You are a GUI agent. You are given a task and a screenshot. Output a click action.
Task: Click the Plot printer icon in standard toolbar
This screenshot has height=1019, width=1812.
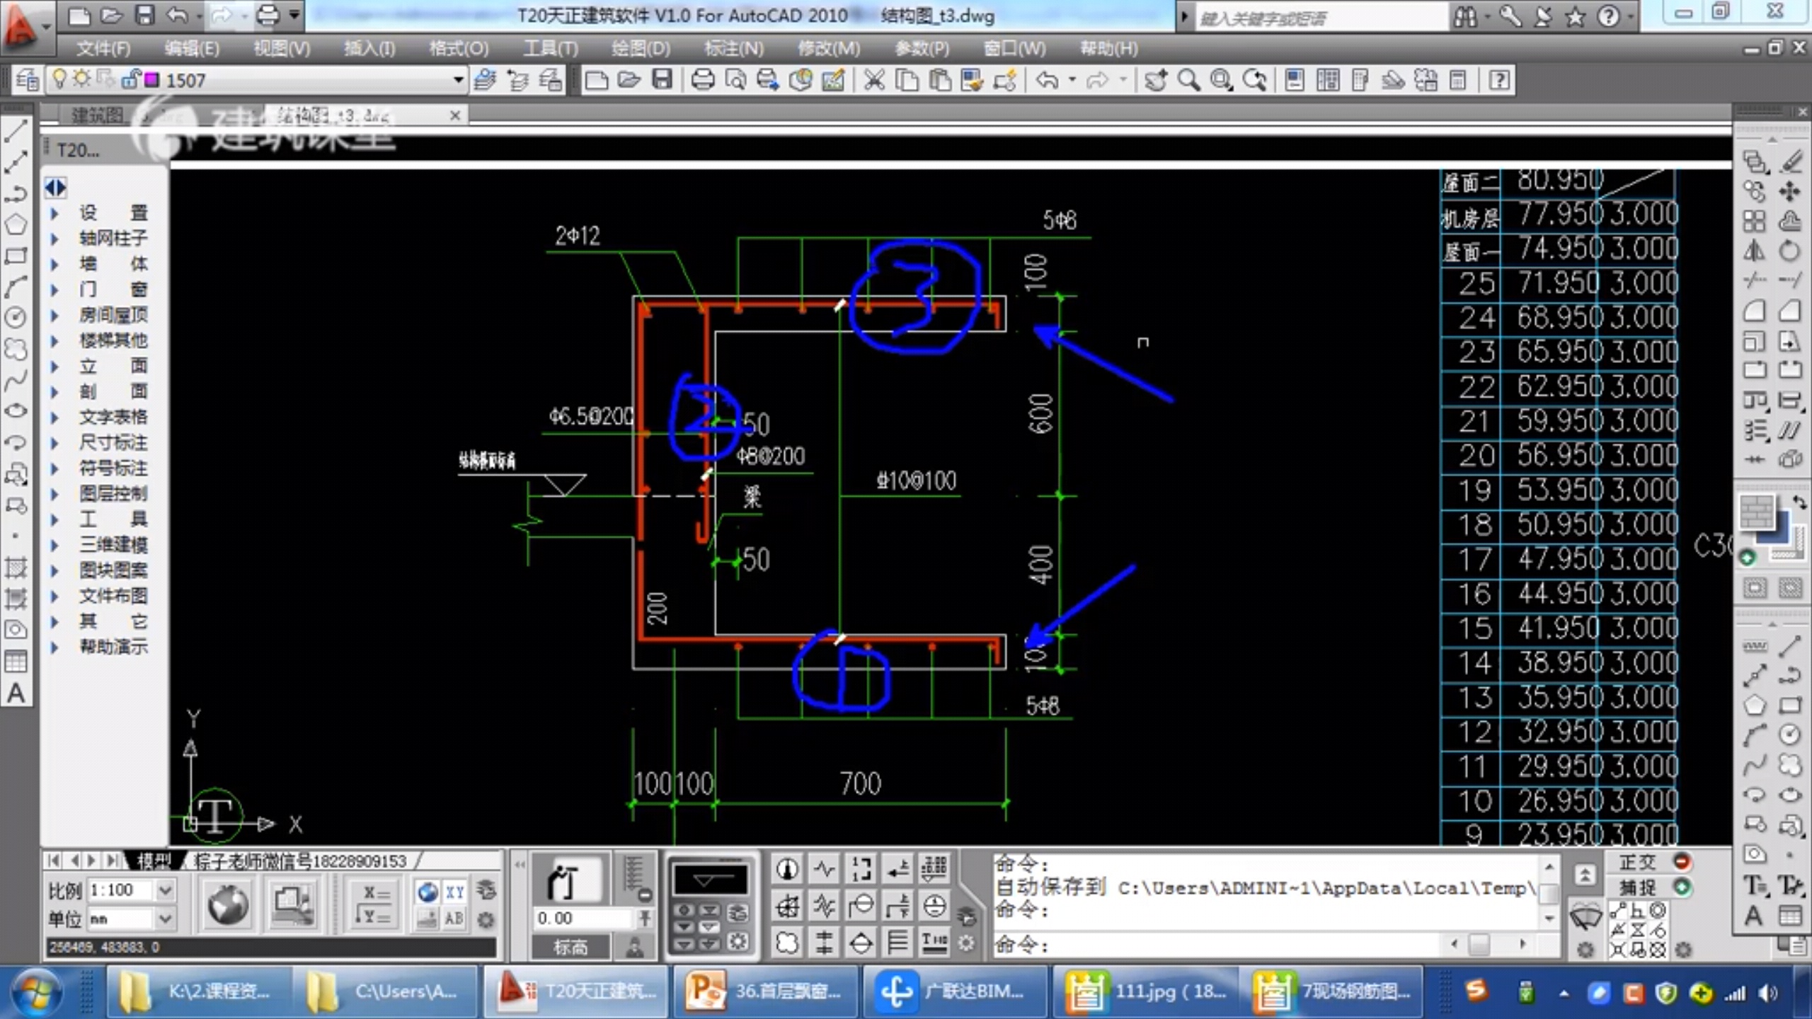[x=702, y=80]
